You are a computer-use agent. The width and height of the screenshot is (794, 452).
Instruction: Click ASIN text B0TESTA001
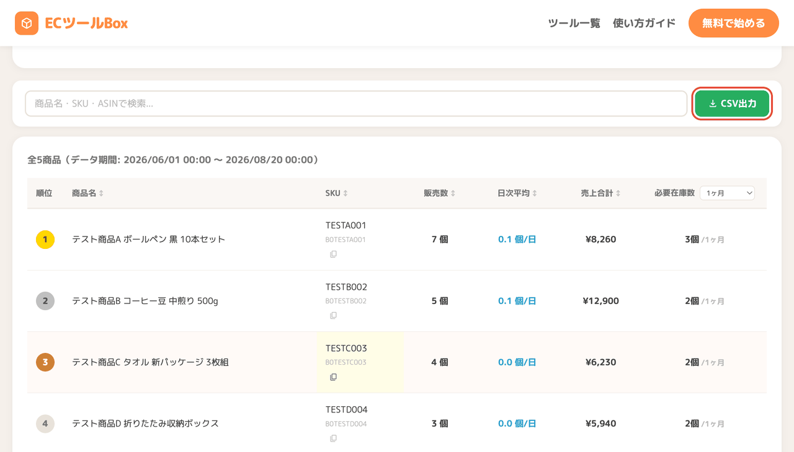coord(346,240)
